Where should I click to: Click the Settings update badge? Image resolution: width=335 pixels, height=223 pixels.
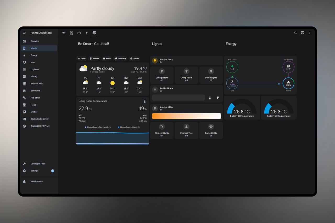pos(53,171)
